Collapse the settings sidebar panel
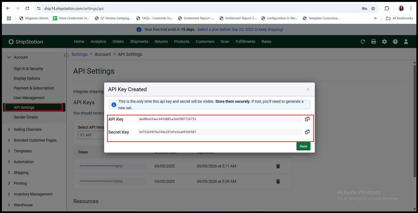 pyautogui.click(x=66, y=56)
